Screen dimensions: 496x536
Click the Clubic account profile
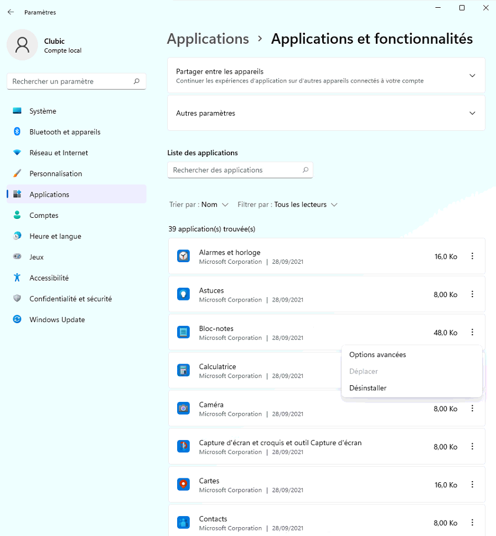tap(44, 45)
